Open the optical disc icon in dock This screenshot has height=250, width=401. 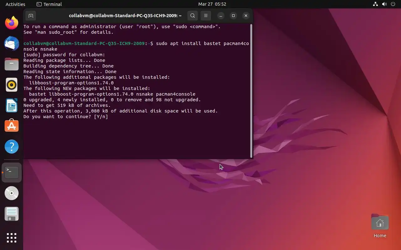point(12,193)
